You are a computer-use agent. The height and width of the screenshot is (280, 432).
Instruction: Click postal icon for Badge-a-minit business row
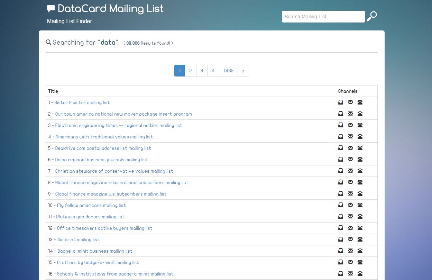click(341, 251)
